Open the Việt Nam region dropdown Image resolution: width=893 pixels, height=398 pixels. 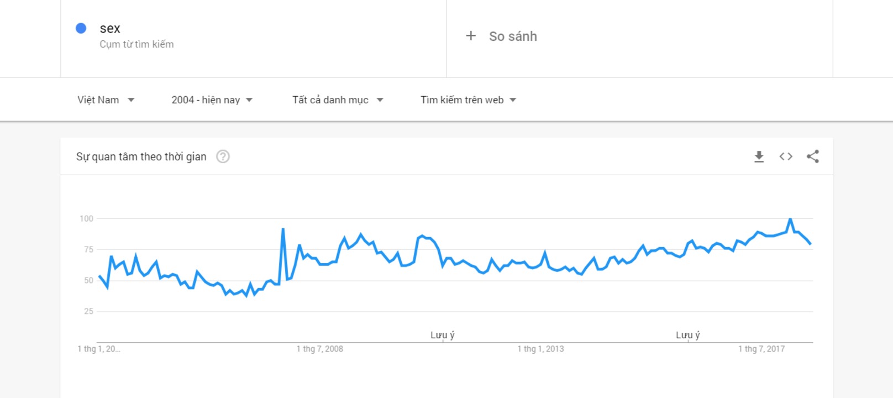pos(106,100)
